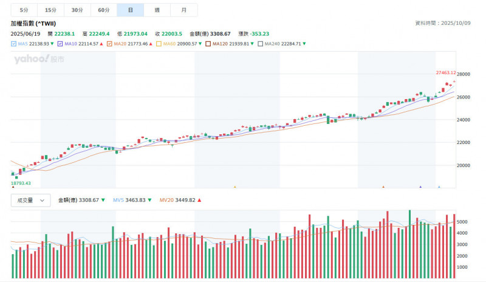Switch to the 5分 interval tab
Screen dimensions: 486x282
24,10
